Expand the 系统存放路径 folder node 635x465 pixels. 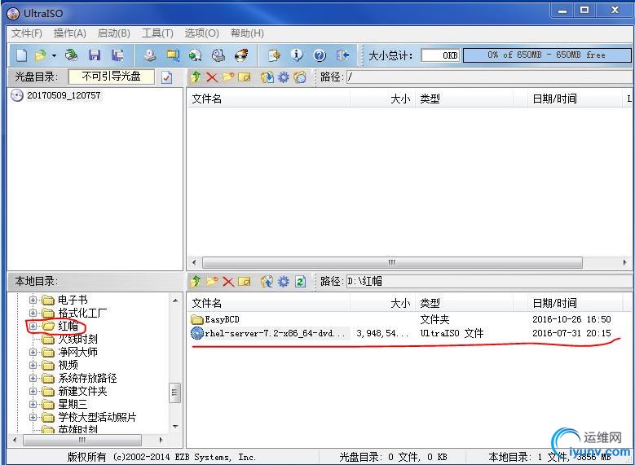click(33, 378)
